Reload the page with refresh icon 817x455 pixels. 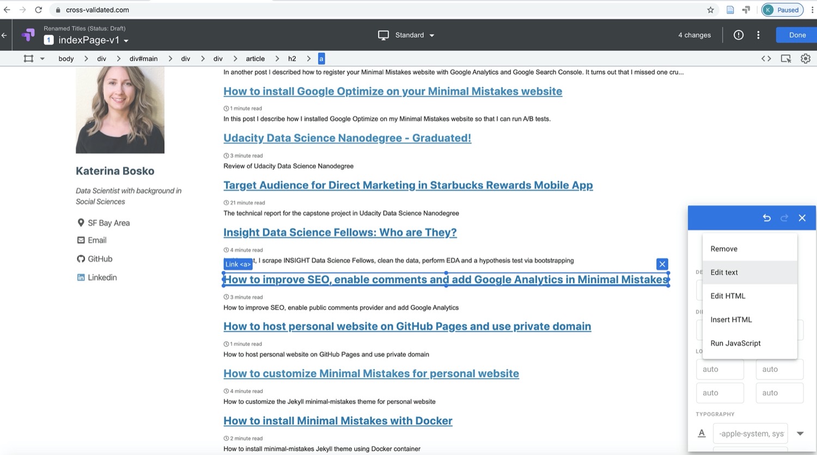tap(38, 10)
